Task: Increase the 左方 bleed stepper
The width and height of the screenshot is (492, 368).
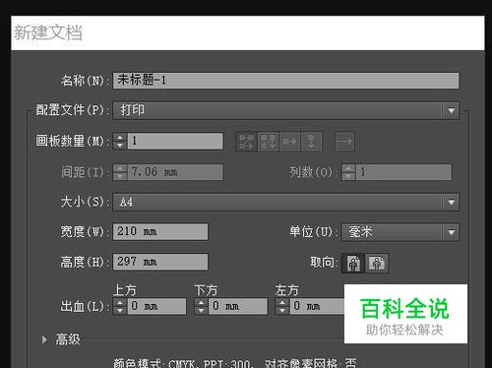Action: (282, 302)
